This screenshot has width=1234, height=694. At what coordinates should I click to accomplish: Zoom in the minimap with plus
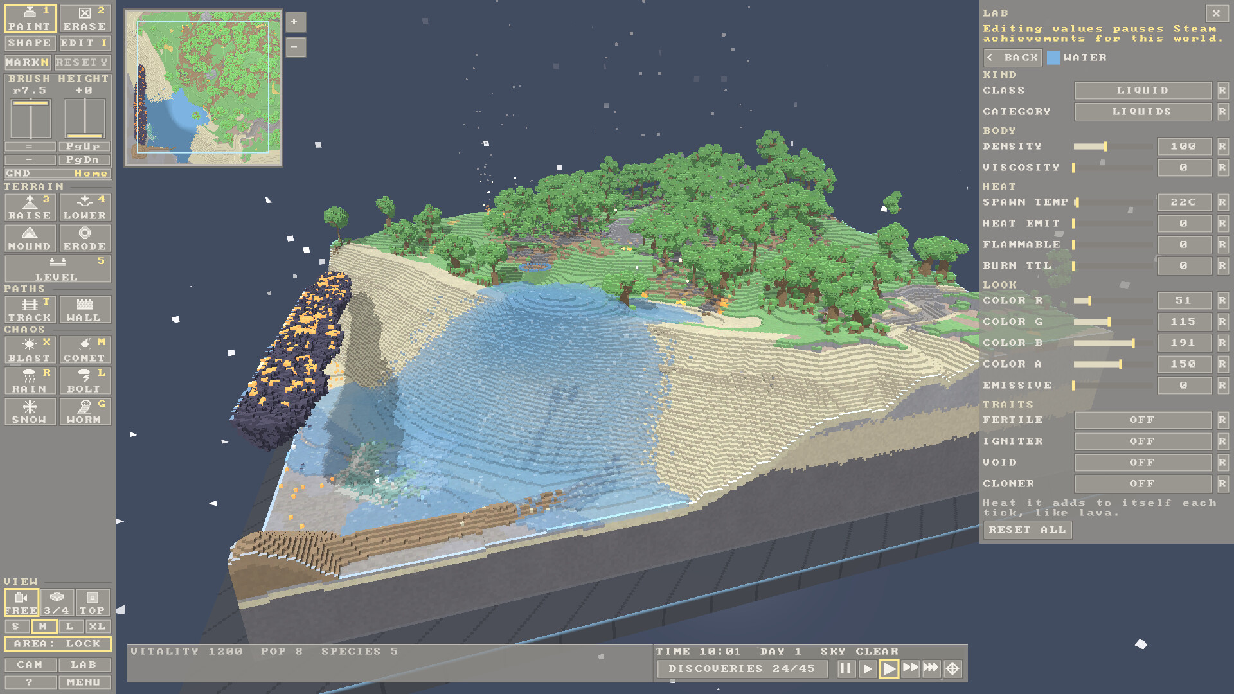click(x=295, y=22)
